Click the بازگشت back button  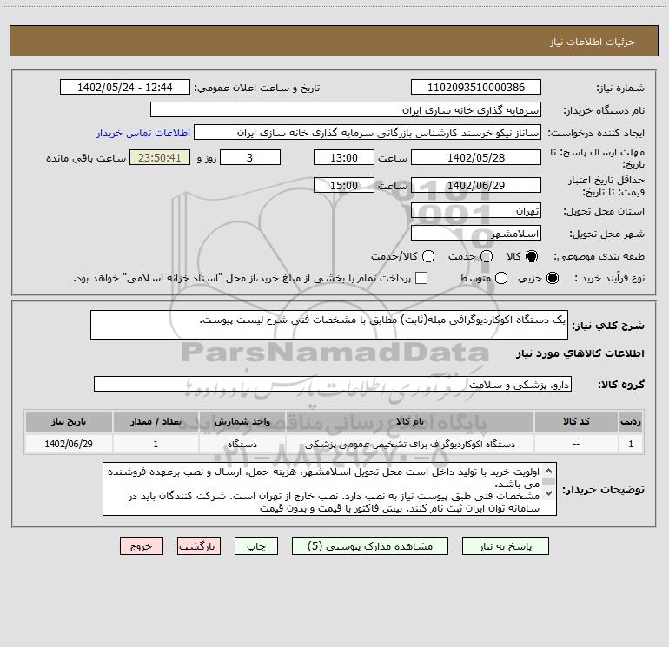coord(199,546)
